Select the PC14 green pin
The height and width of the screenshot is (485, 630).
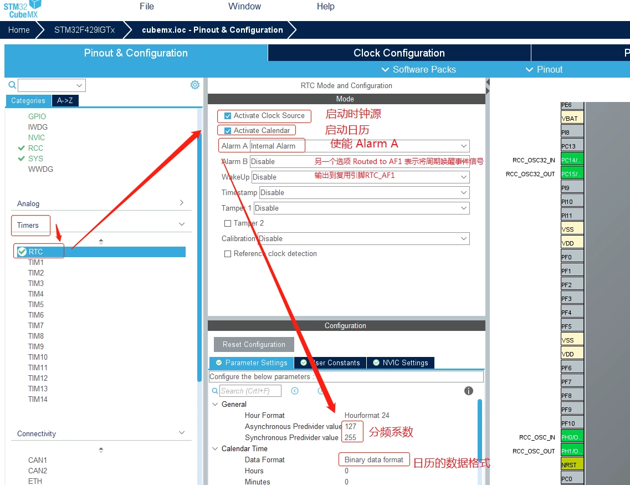[x=572, y=160]
